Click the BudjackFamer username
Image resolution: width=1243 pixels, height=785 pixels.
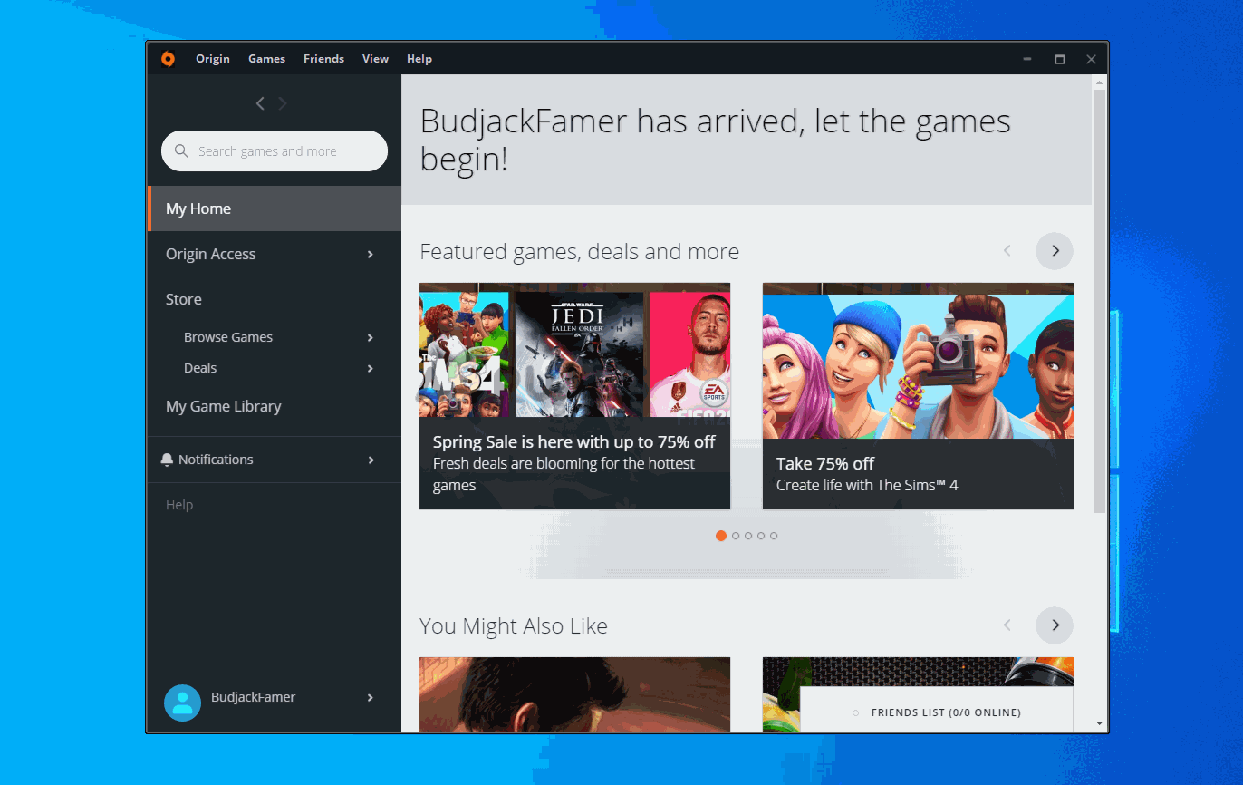coord(254,697)
